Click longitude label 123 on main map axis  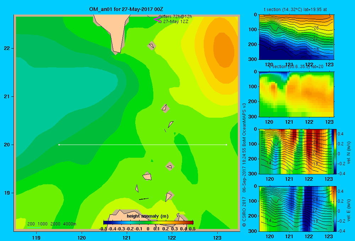click(217, 237)
